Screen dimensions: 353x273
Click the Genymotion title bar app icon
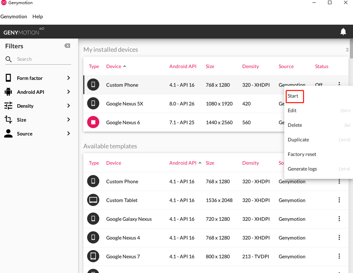point(4,2)
